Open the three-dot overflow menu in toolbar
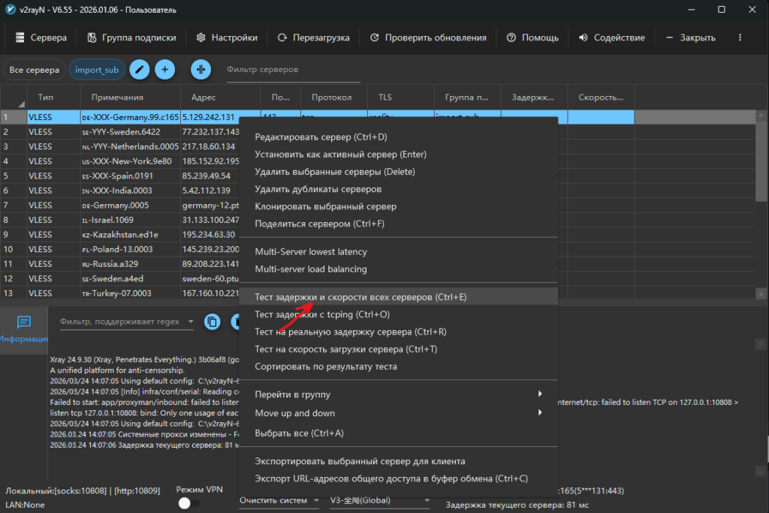 (740, 37)
